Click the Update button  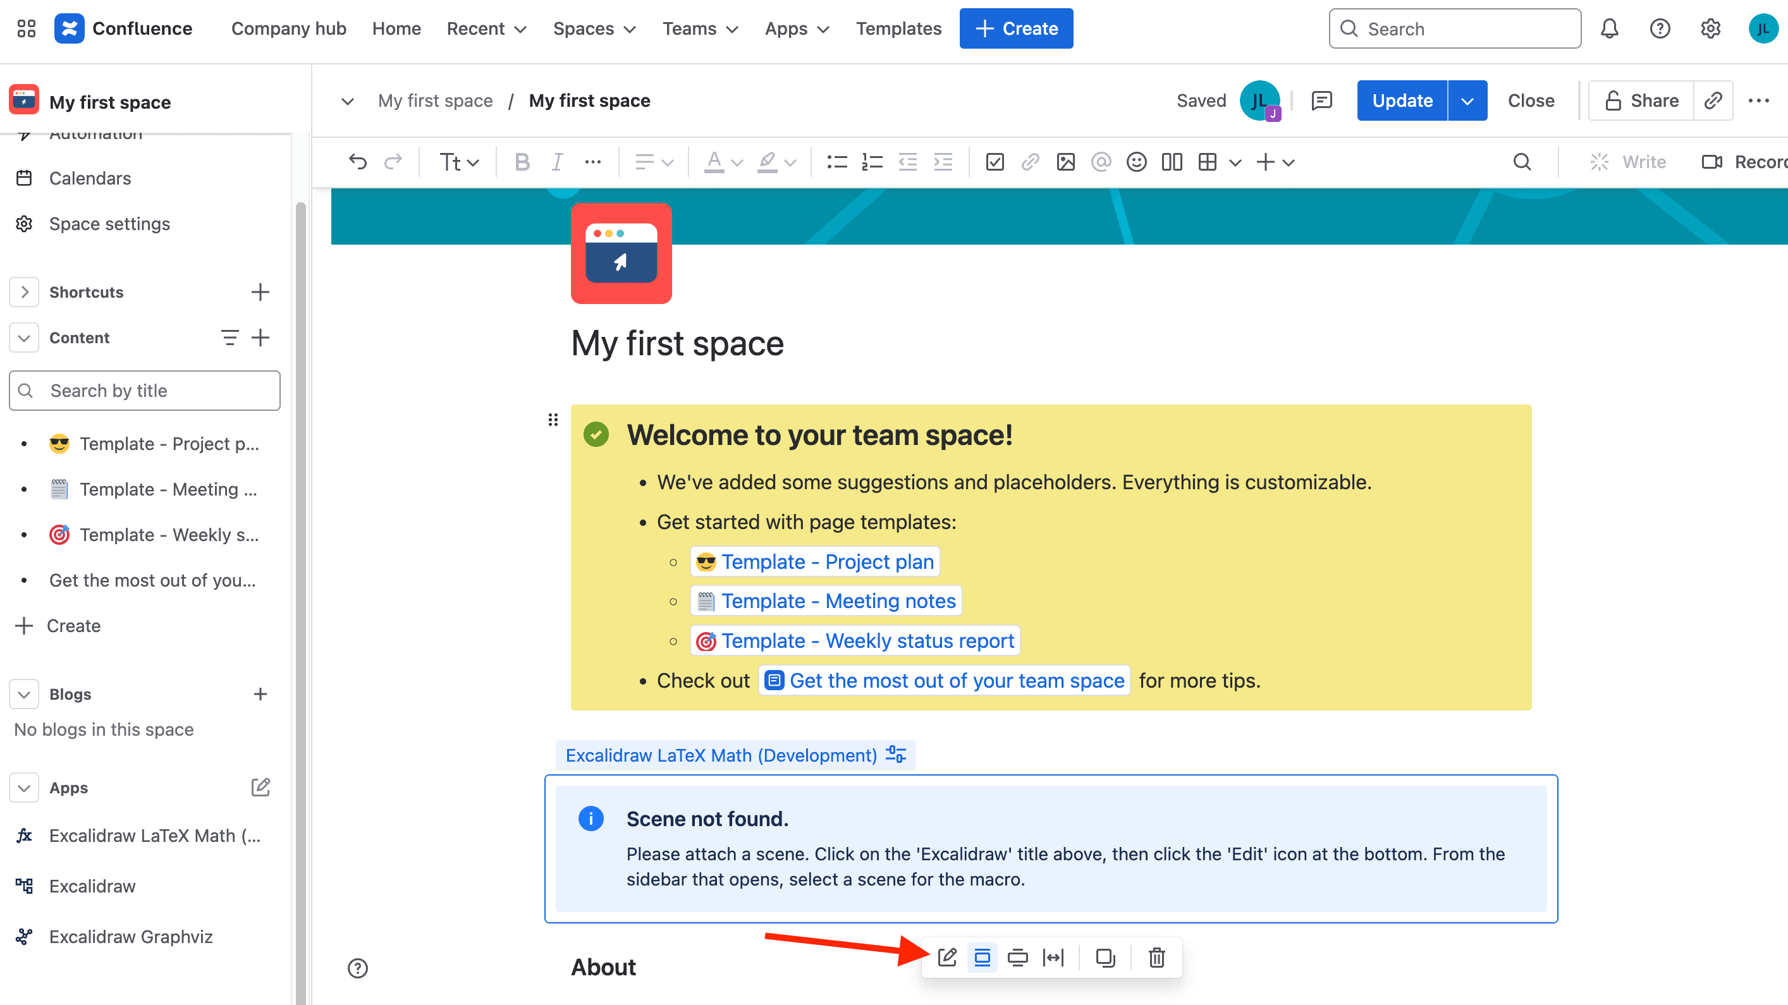1402,100
